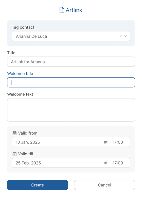Select the Welcome title label
This screenshot has height=197, width=142.
pyautogui.click(x=20, y=74)
